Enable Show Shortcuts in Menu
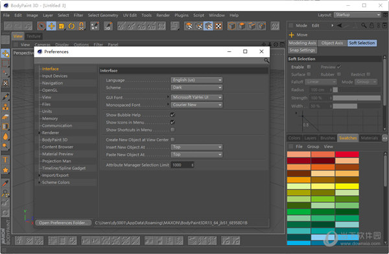389x254 pixels. (x=172, y=130)
